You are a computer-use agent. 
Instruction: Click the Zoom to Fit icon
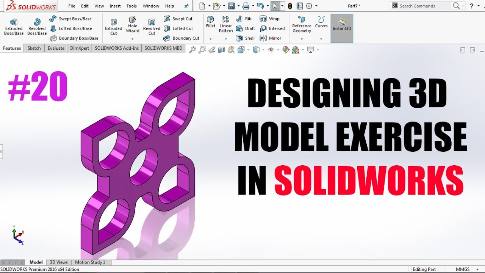(192, 50)
